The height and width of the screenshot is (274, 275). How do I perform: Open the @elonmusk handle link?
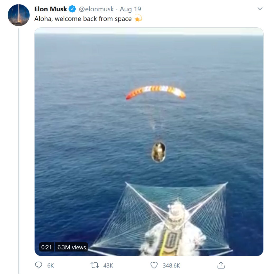point(96,9)
